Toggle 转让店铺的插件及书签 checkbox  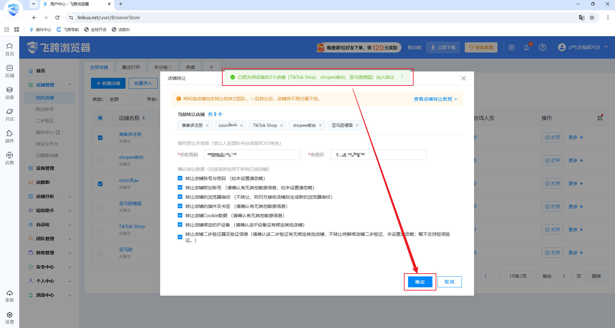180,206
